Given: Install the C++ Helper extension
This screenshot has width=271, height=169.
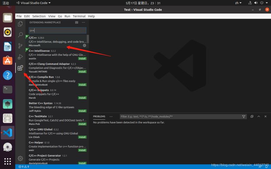Looking at the screenshot, I should 82,150.
